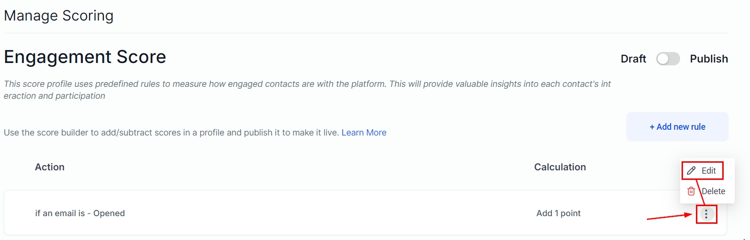This screenshot has height=240, width=750.
Task: Select the 'if an email is - Opened' rule text
Action: click(80, 213)
